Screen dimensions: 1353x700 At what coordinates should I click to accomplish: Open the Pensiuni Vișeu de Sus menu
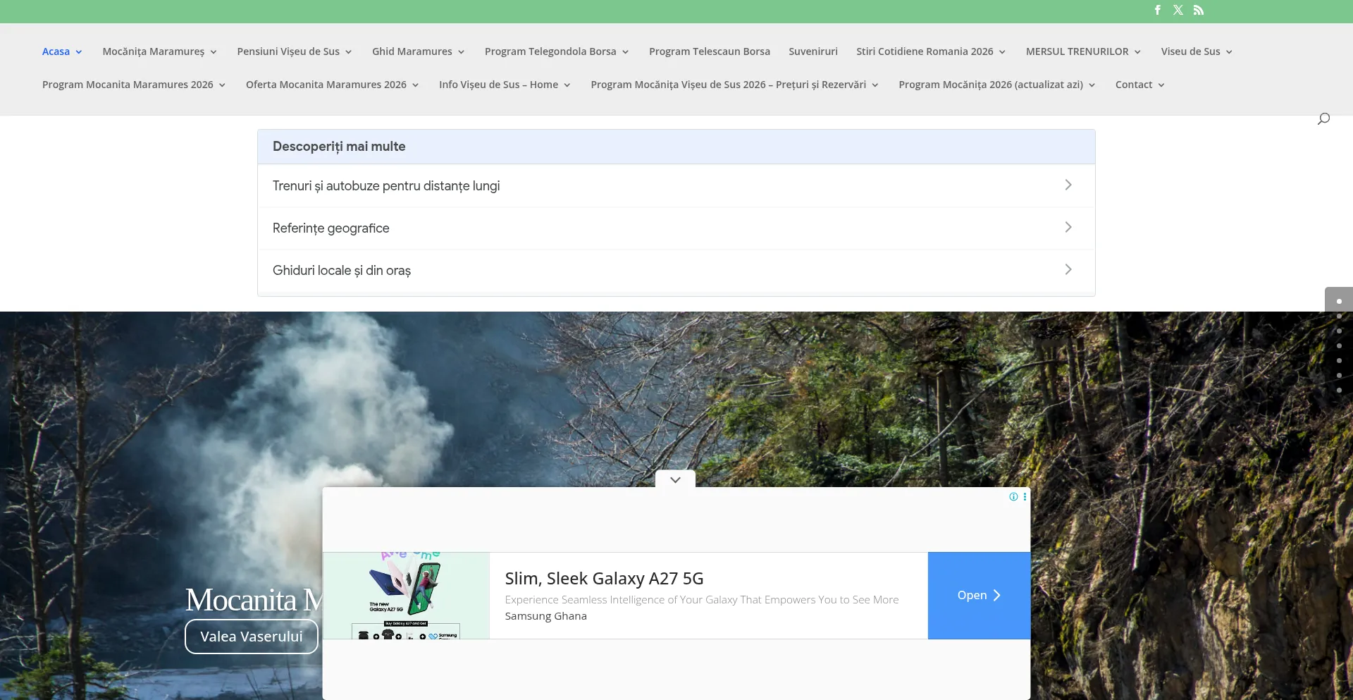coord(288,51)
